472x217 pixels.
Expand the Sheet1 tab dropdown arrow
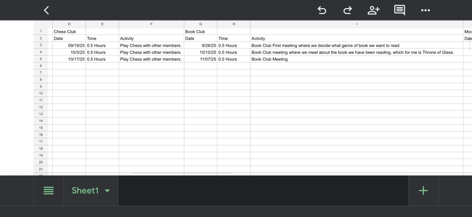point(107,190)
